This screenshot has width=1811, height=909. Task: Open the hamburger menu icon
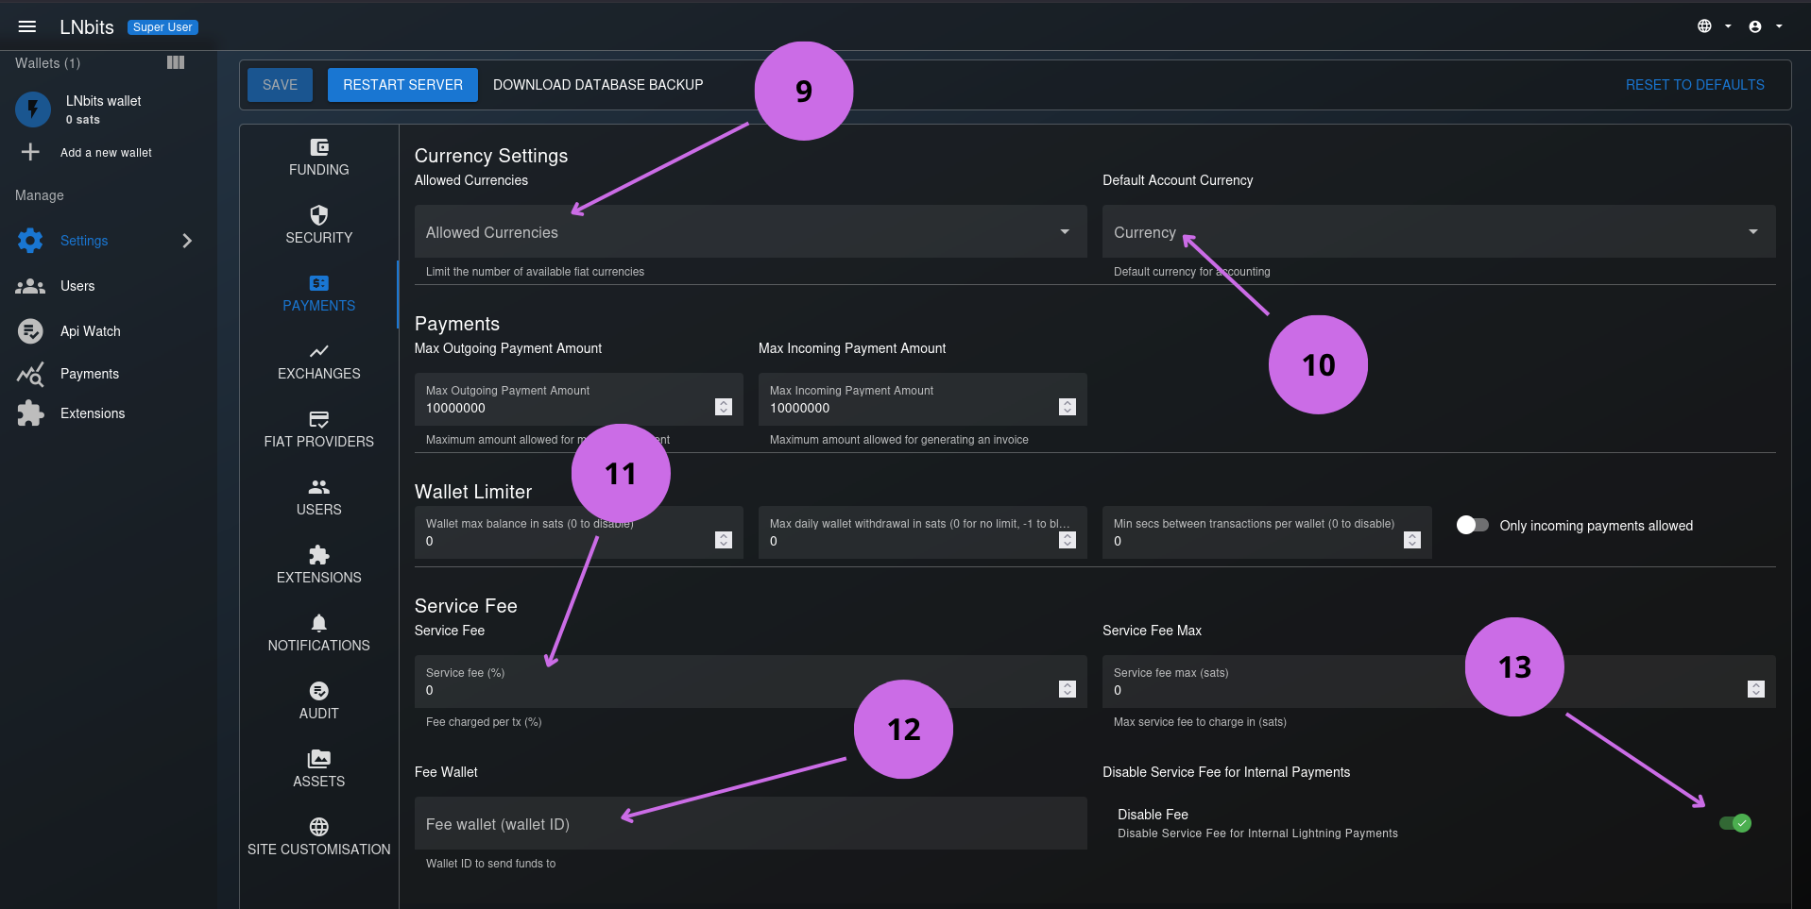pyautogui.click(x=27, y=26)
